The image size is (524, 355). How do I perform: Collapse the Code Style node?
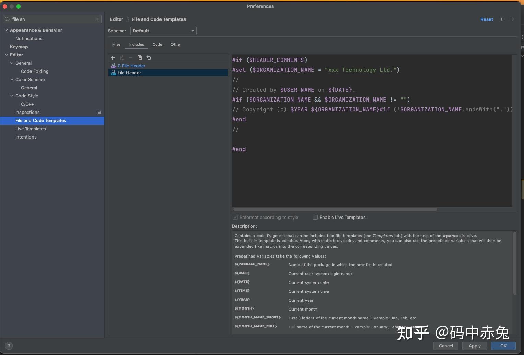(12, 96)
